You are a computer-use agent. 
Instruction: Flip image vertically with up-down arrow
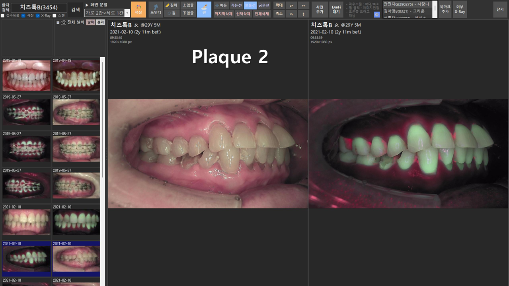pos(304,14)
